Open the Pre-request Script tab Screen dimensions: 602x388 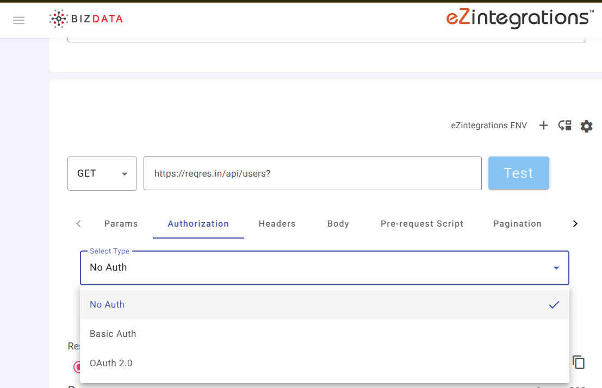coord(422,224)
